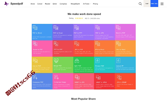Open the WEBP to JPEG title text
The image size is (167, 104).
(x=101, y=82)
